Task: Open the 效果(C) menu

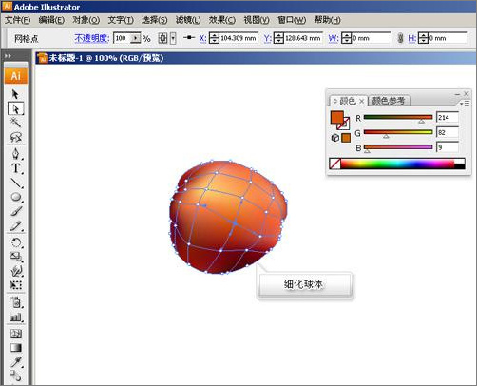Action: (x=221, y=20)
